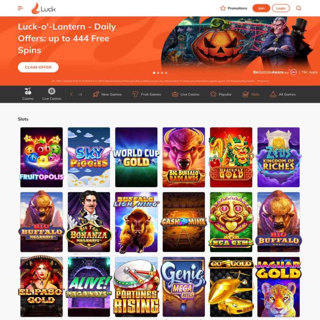320x320 pixels.
Task: Click the Login button
Action: 281,8
